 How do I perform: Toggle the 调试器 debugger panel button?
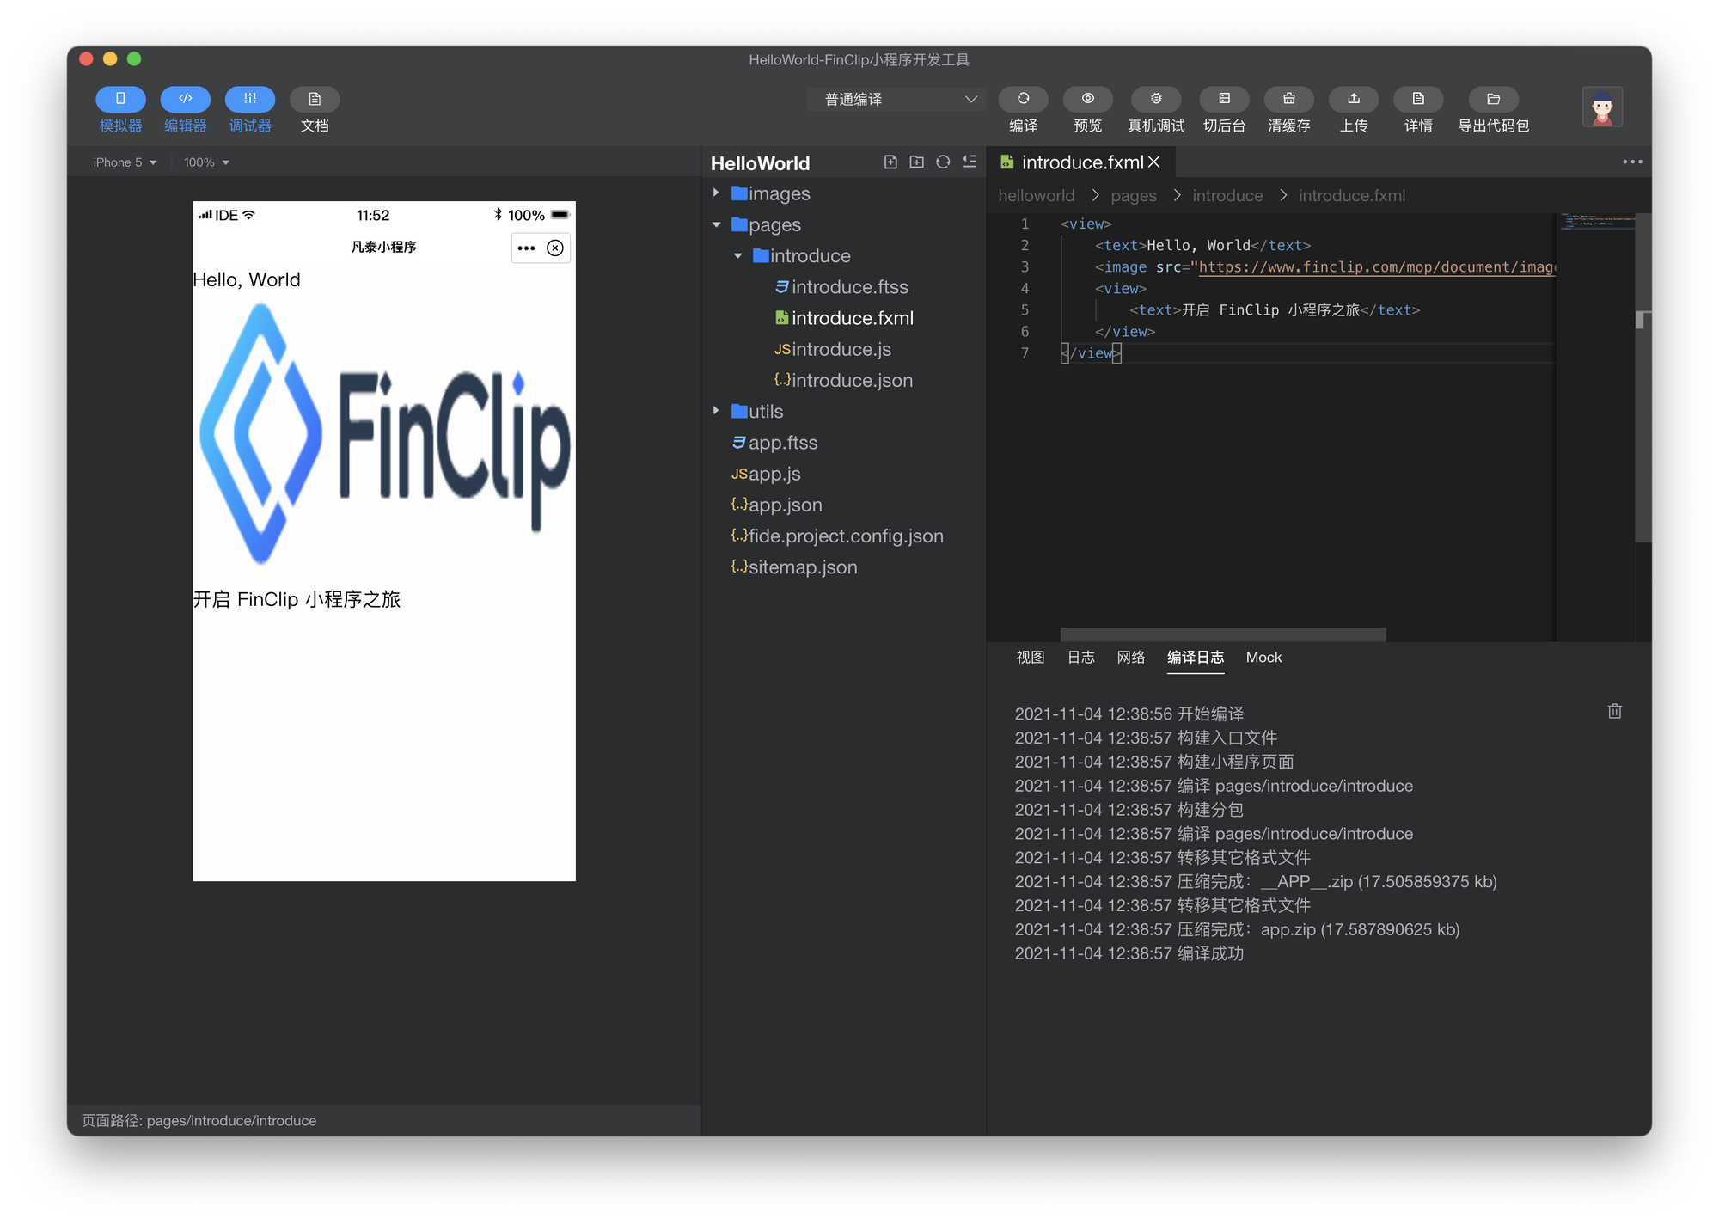250,99
